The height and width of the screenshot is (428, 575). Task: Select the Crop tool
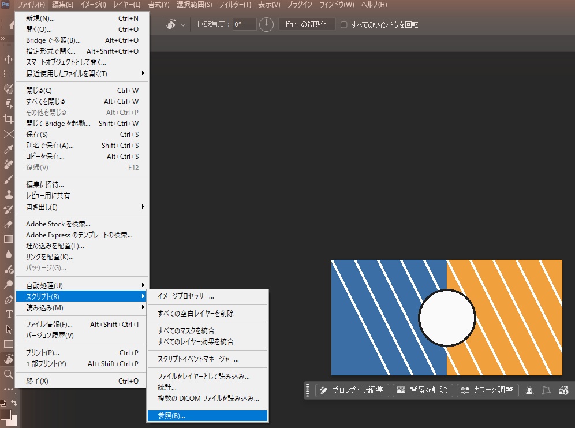coord(8,119)
